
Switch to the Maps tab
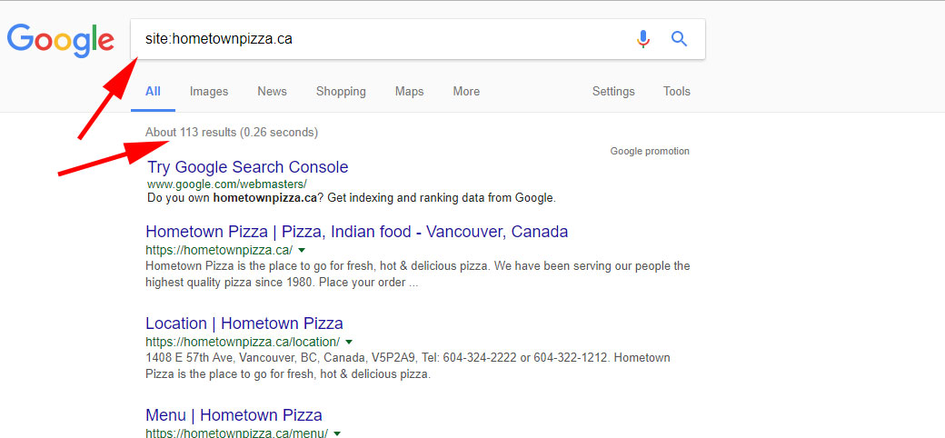pos(410,92)
